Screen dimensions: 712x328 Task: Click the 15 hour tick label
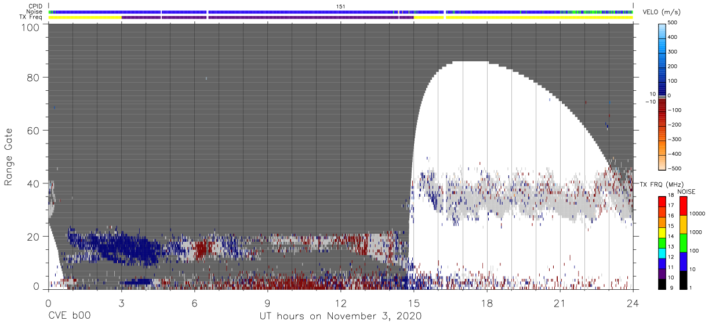[413, 304]
